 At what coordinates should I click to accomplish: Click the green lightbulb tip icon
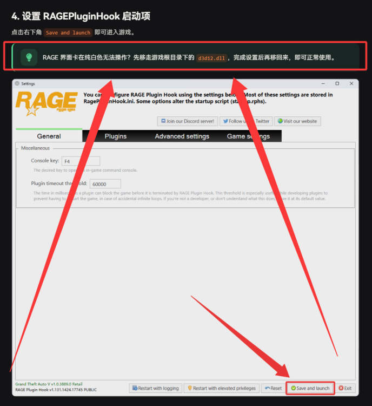click(x=29, y=57)
